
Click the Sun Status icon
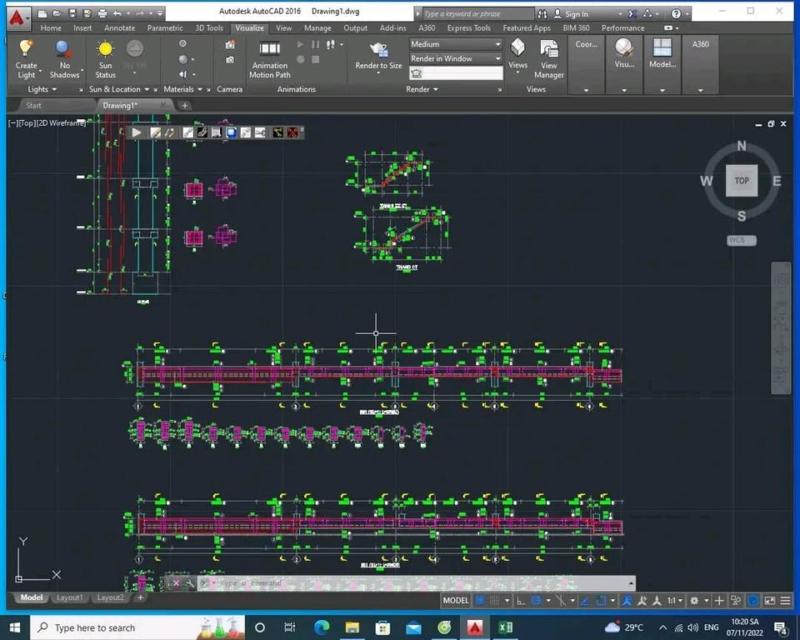pyautogui.click(x=105, y=48)
